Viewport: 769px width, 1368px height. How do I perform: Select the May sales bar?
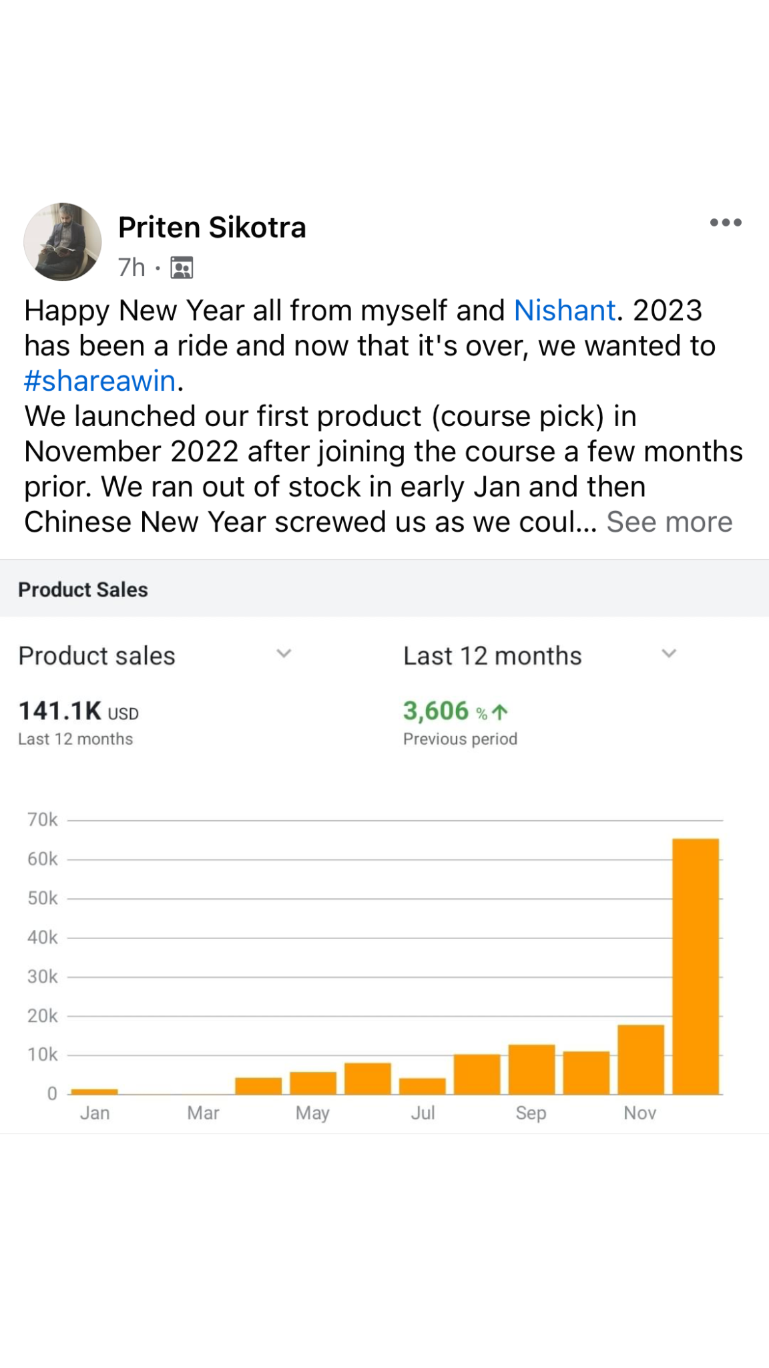tap(313, 1083)
